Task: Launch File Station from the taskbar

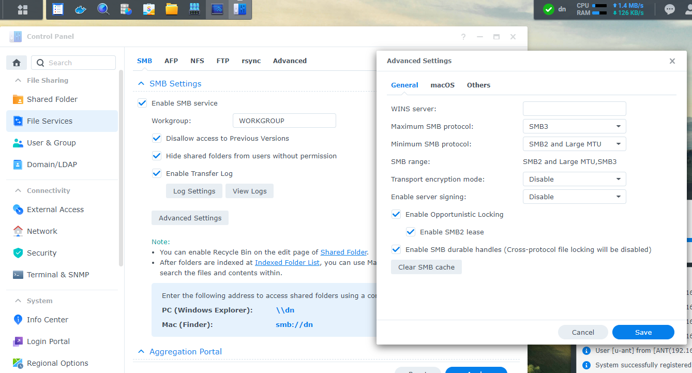Action: [171, 9]
